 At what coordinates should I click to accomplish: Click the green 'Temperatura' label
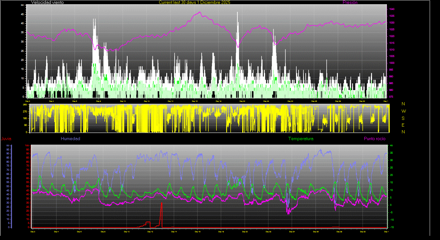point(301,139)
